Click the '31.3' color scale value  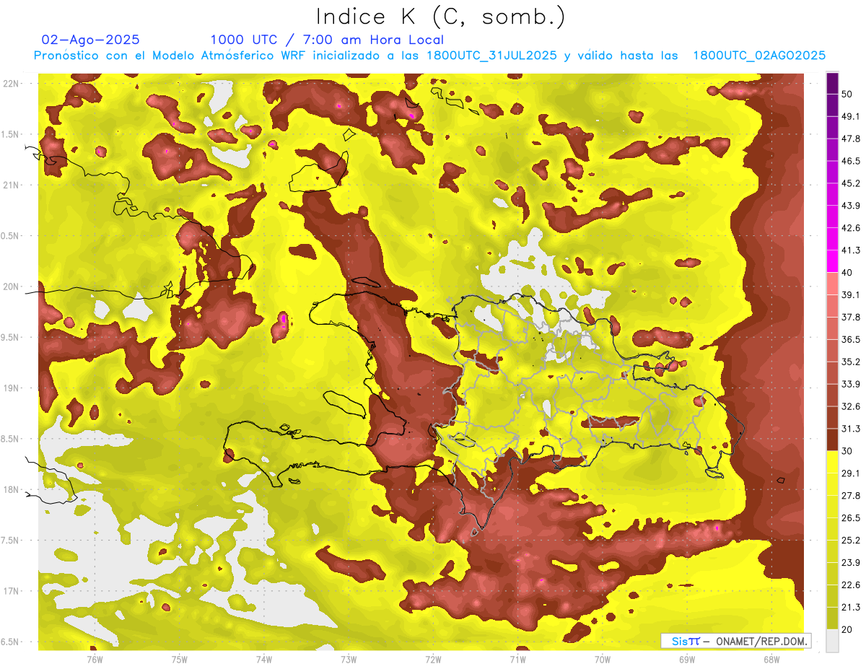click(x=850, y=429)
